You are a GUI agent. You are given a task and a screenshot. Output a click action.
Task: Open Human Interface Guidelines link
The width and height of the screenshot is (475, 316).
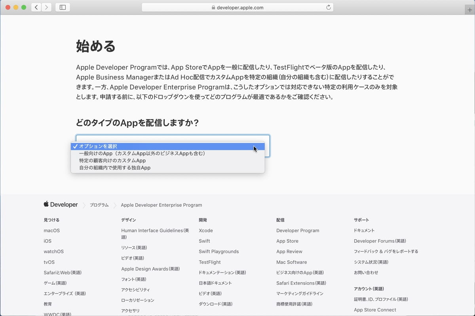click(155, 234)
